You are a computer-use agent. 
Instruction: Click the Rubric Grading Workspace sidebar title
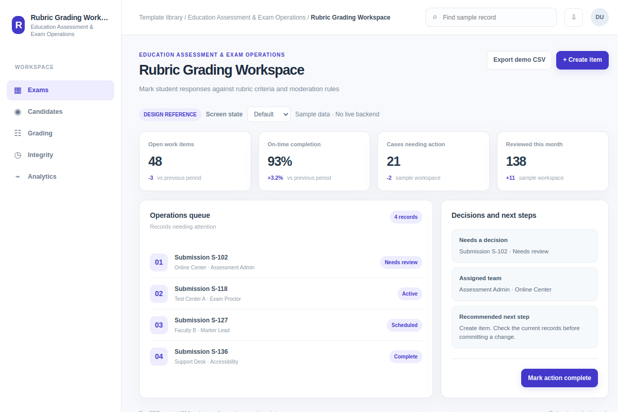coord(70,18)
